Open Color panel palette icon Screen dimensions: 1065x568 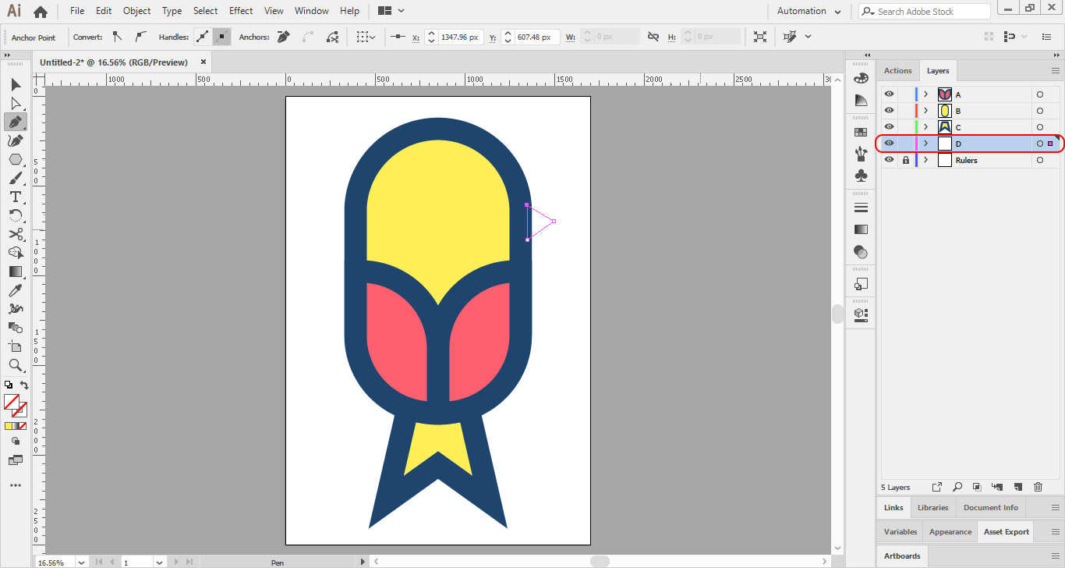click(861, 78)
